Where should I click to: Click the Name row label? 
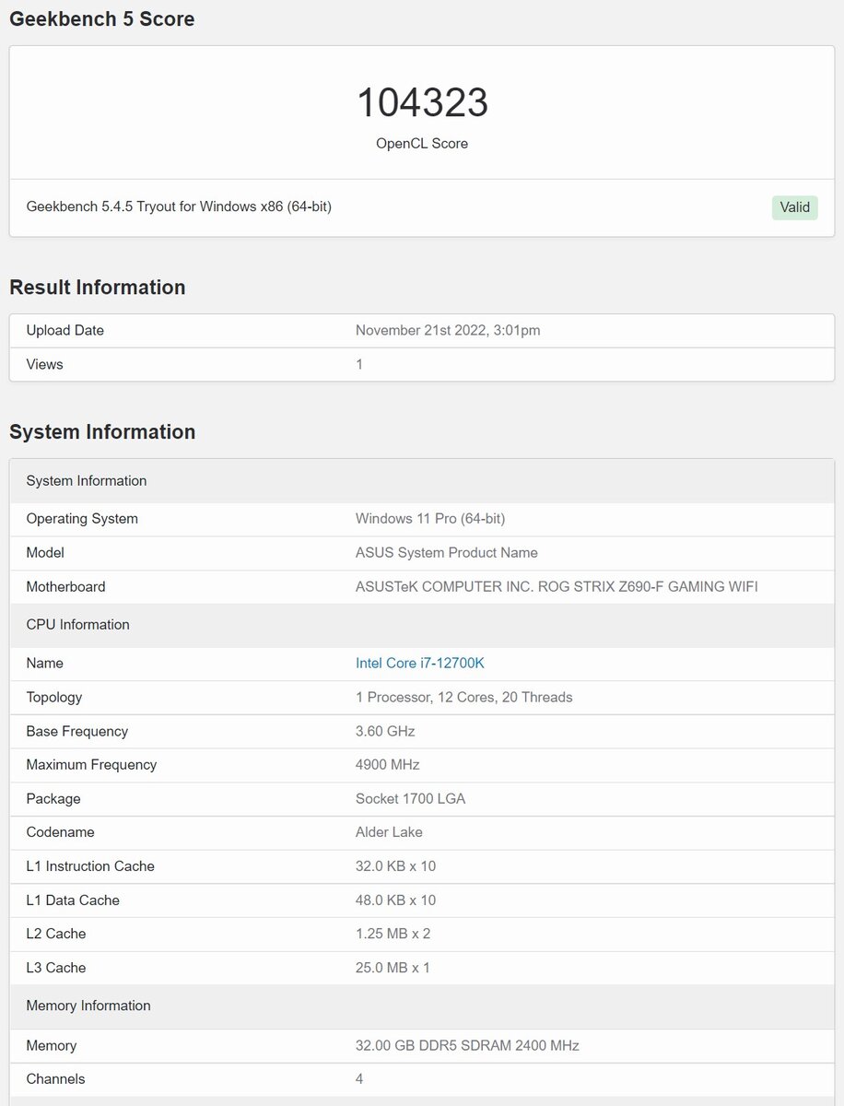[x=45, y=663]
